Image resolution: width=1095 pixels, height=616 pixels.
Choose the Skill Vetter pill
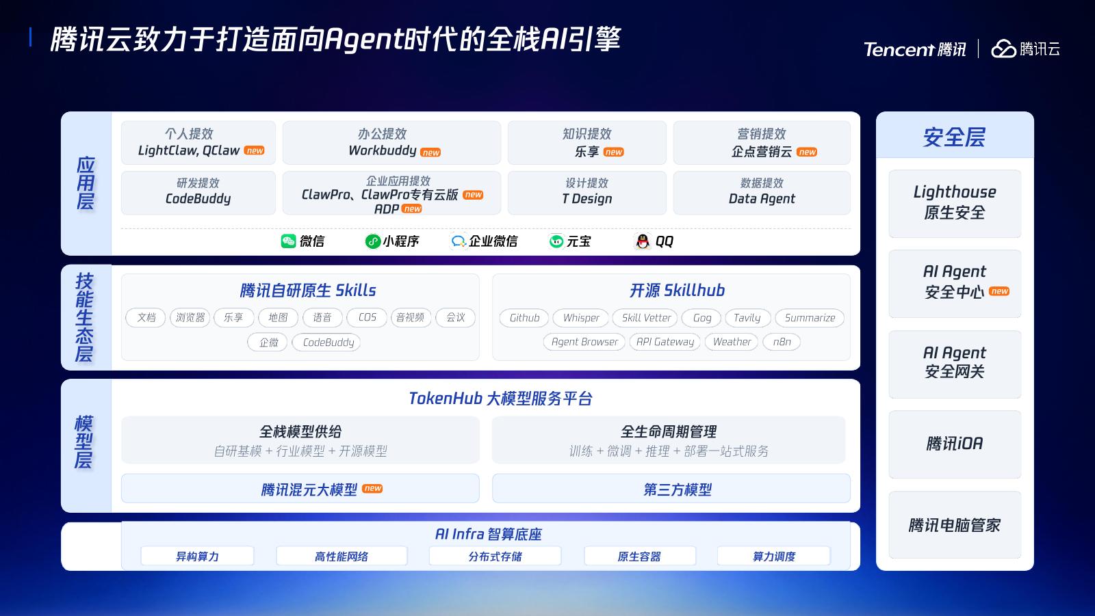click(x=645, y=317)
